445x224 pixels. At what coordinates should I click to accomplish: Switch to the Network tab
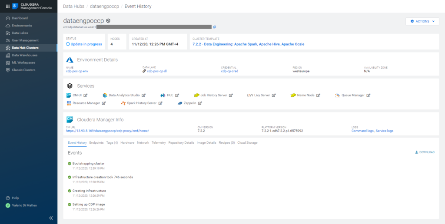pyautogui.click(x=143, y=143)
